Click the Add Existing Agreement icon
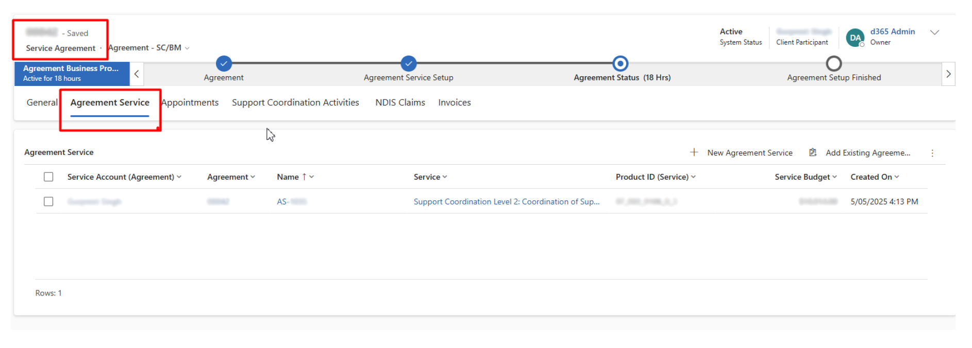The image size is (972, 348). (x=813, y=152)
